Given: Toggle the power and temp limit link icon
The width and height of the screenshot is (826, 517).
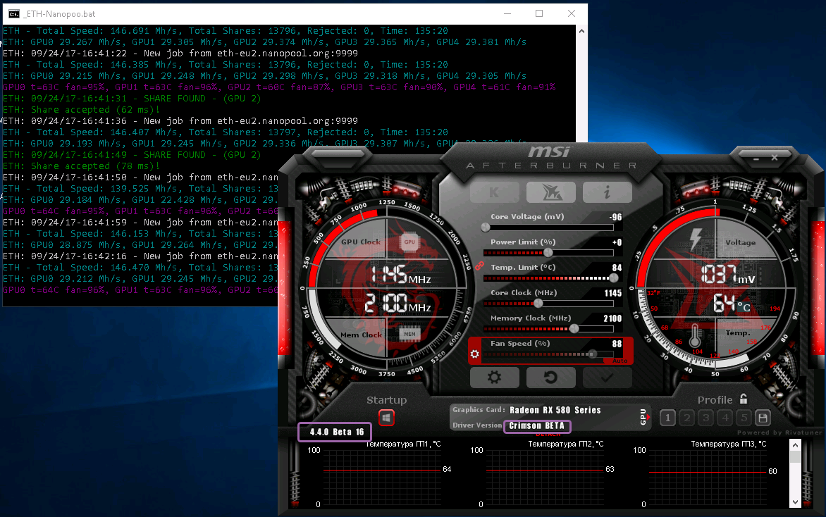Looking at the screenshot, I should coord(477,266).
